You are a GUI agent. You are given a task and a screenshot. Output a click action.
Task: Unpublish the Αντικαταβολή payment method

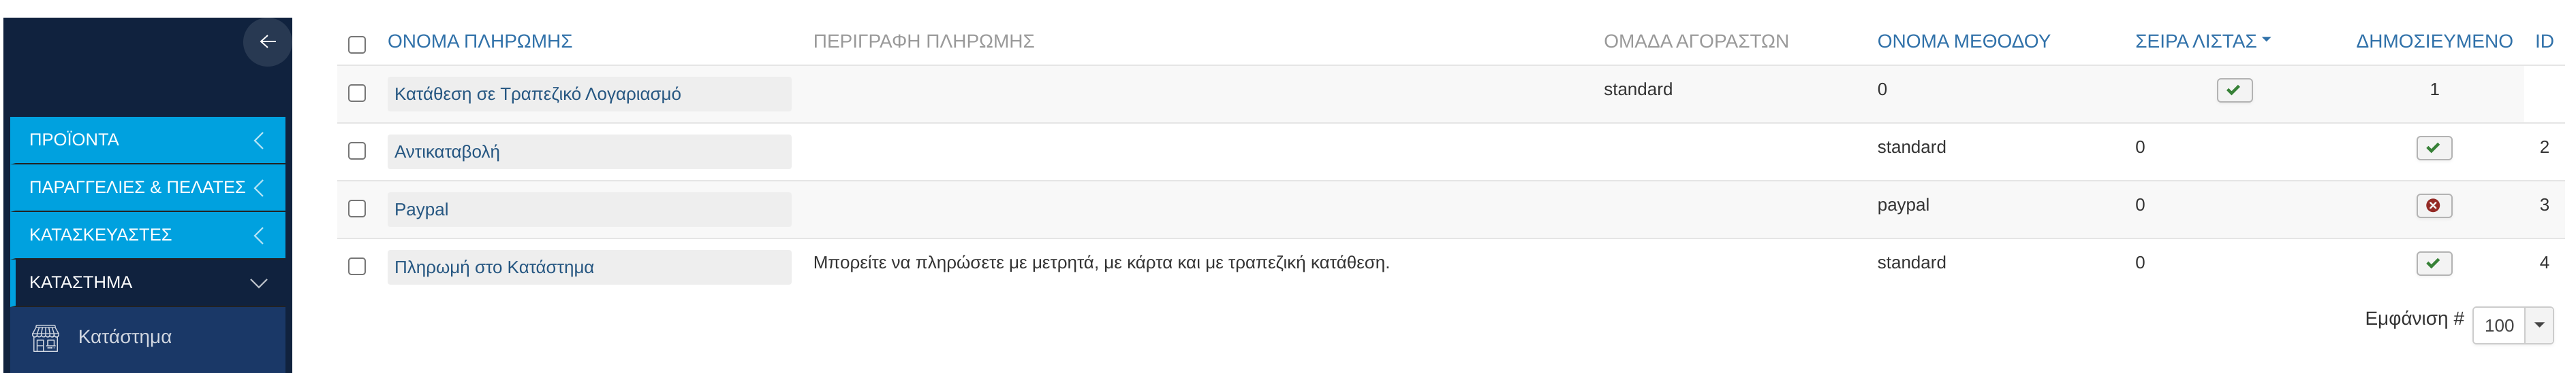pyautogui.click(x=2433, y=149)
